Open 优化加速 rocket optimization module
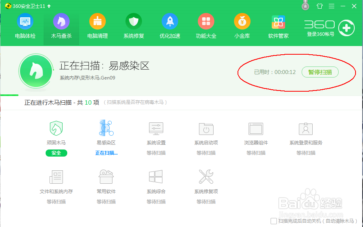Viewport: 363px width, 227px height. 170,26
